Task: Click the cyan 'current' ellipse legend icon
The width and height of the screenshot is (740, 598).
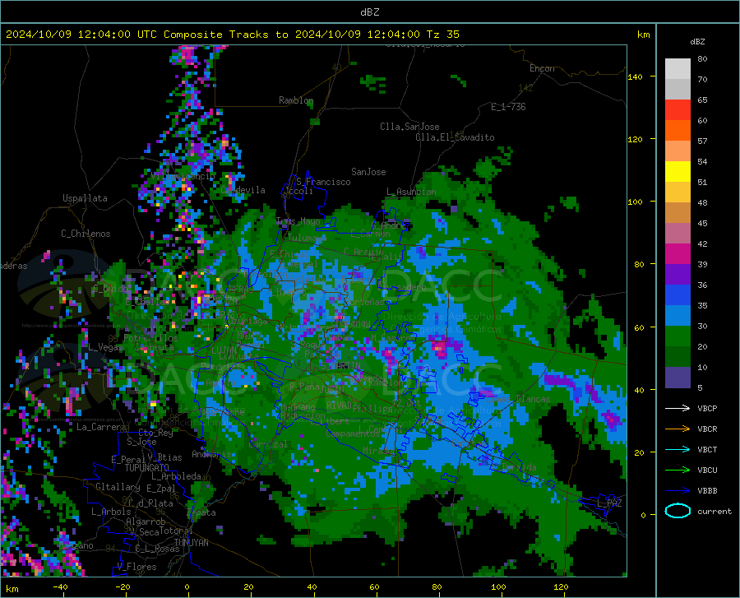Action: click(678, 511)
